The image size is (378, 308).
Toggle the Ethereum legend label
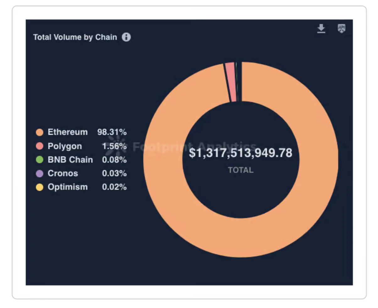pyautogui.click(x=67, y=132)
